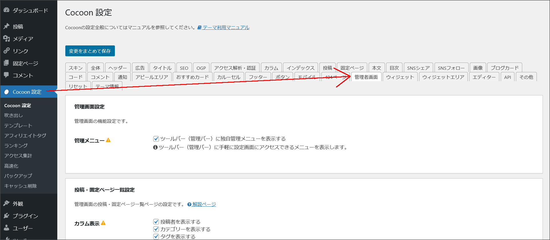Screen dimensions: 550x240
Task: Toggle the 投稿者を表示する checkbox
Action: pyautogui.click(x=156, y=222)
